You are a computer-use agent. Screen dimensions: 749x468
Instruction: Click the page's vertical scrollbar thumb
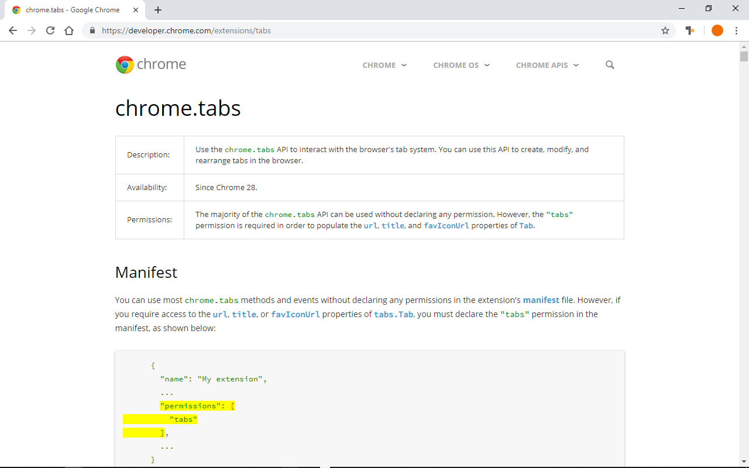tap(744, 56)
